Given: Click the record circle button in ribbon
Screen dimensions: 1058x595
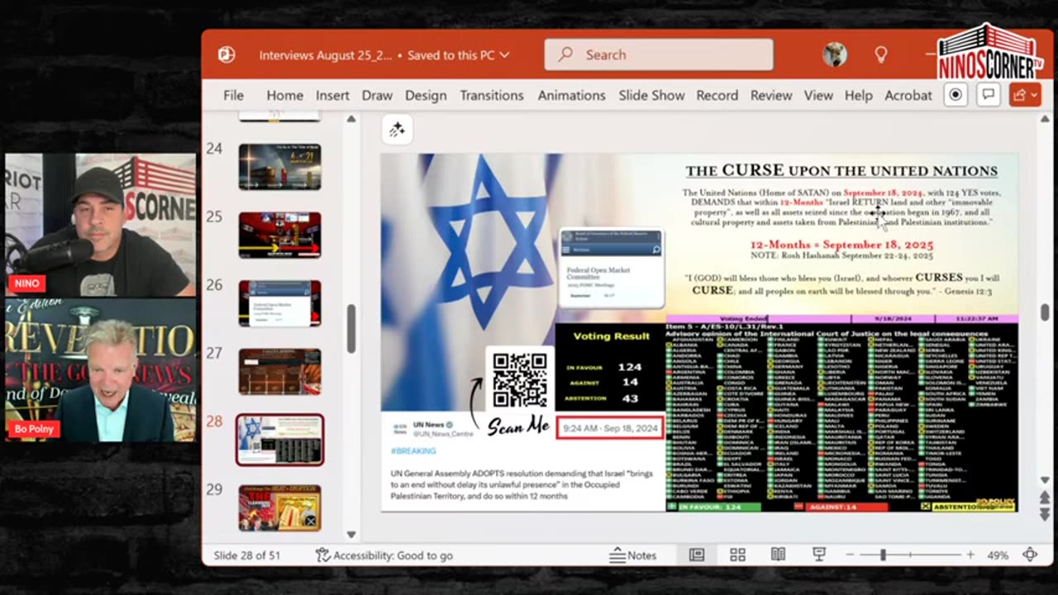Looking at the screenshot, I should tap(956, 95).
